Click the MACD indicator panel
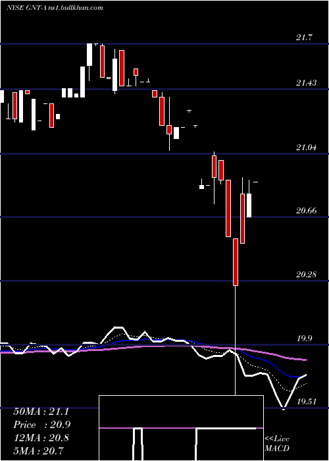 [181, 428]
